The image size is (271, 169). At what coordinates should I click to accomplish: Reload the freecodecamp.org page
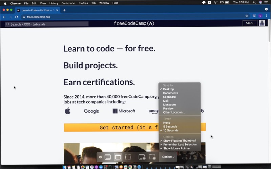coord(16,17)
